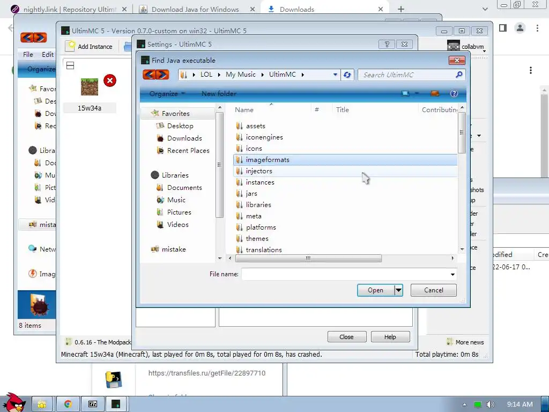This screenshot has width=549, height=412.
Task: Expand the address bar history dropdown
Action: [335, 75]
